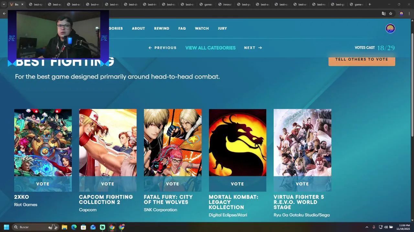Switch to the game-v tab
Screen dimensions: 414x232
356,5
